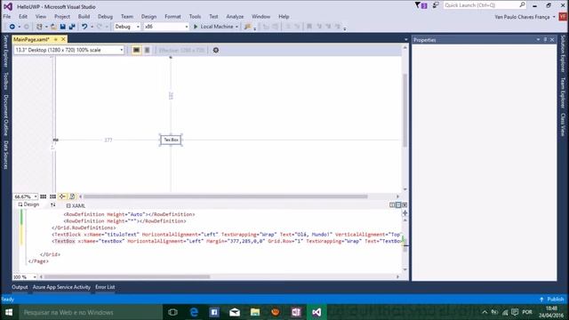This screenshot has width=569, height=320.
Task: Click the feedback icon near Quick Launch
Action: pos(436,5)
